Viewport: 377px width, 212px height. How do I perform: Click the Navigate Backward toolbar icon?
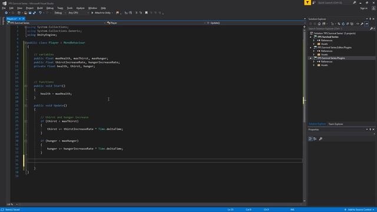pos(6,13)
